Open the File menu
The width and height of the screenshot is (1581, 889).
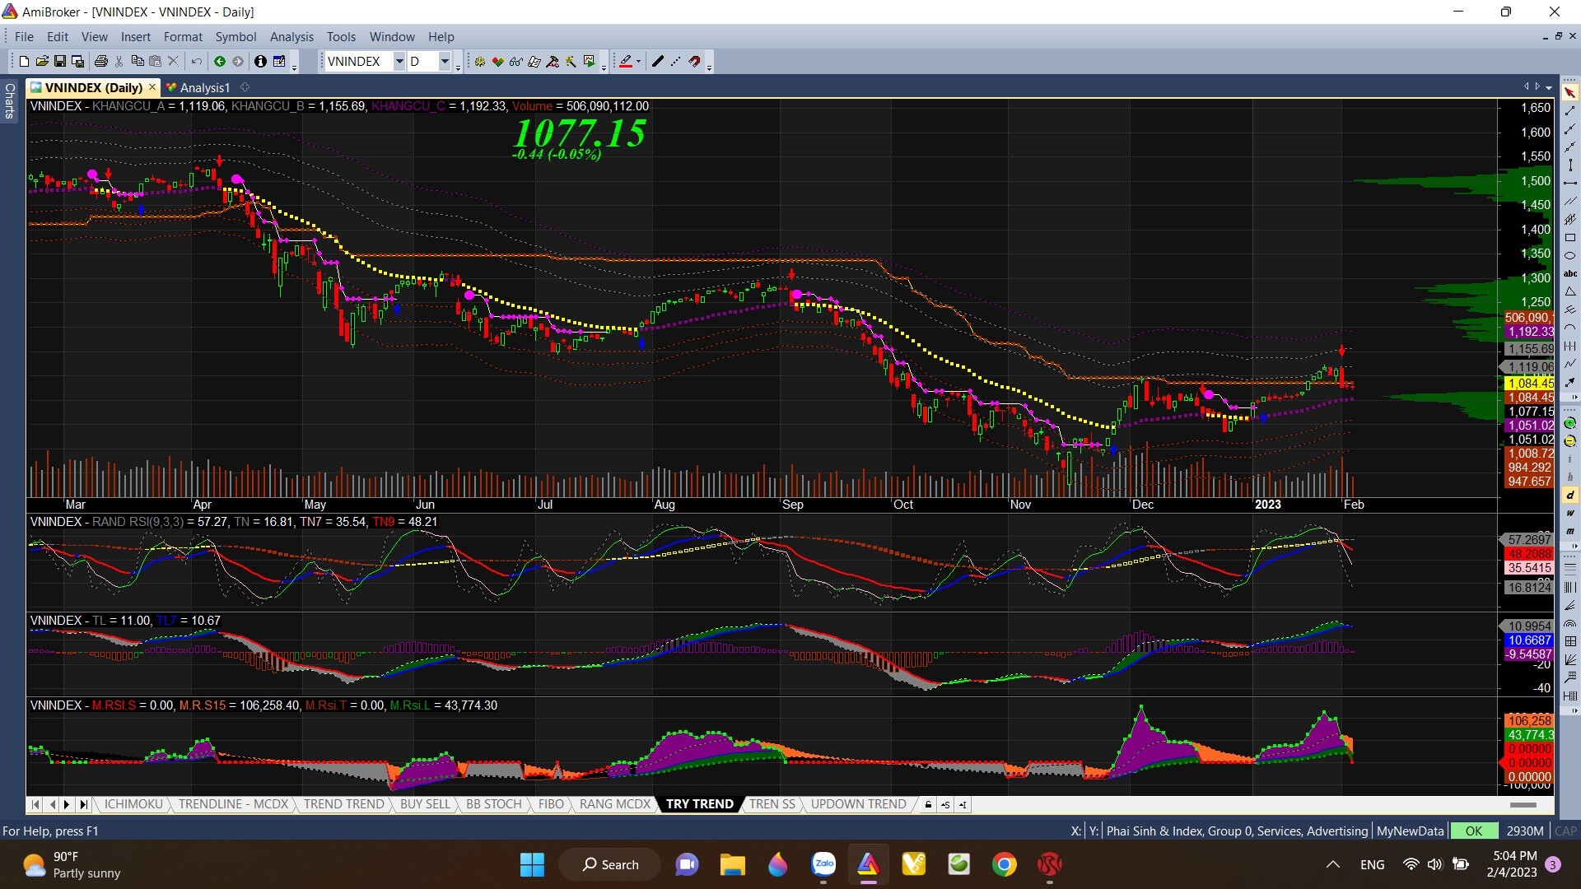tap(24, 36)
